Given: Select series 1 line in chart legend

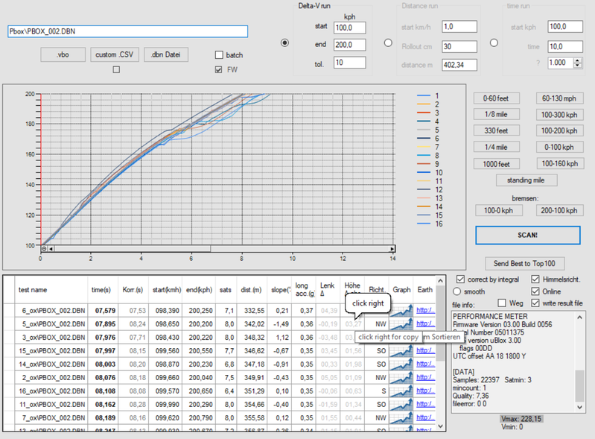Looking at the screenshot, I should tap(424, 95).
